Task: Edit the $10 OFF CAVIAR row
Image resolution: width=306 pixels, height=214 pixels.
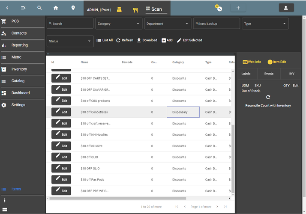Action: pos(61,89)
